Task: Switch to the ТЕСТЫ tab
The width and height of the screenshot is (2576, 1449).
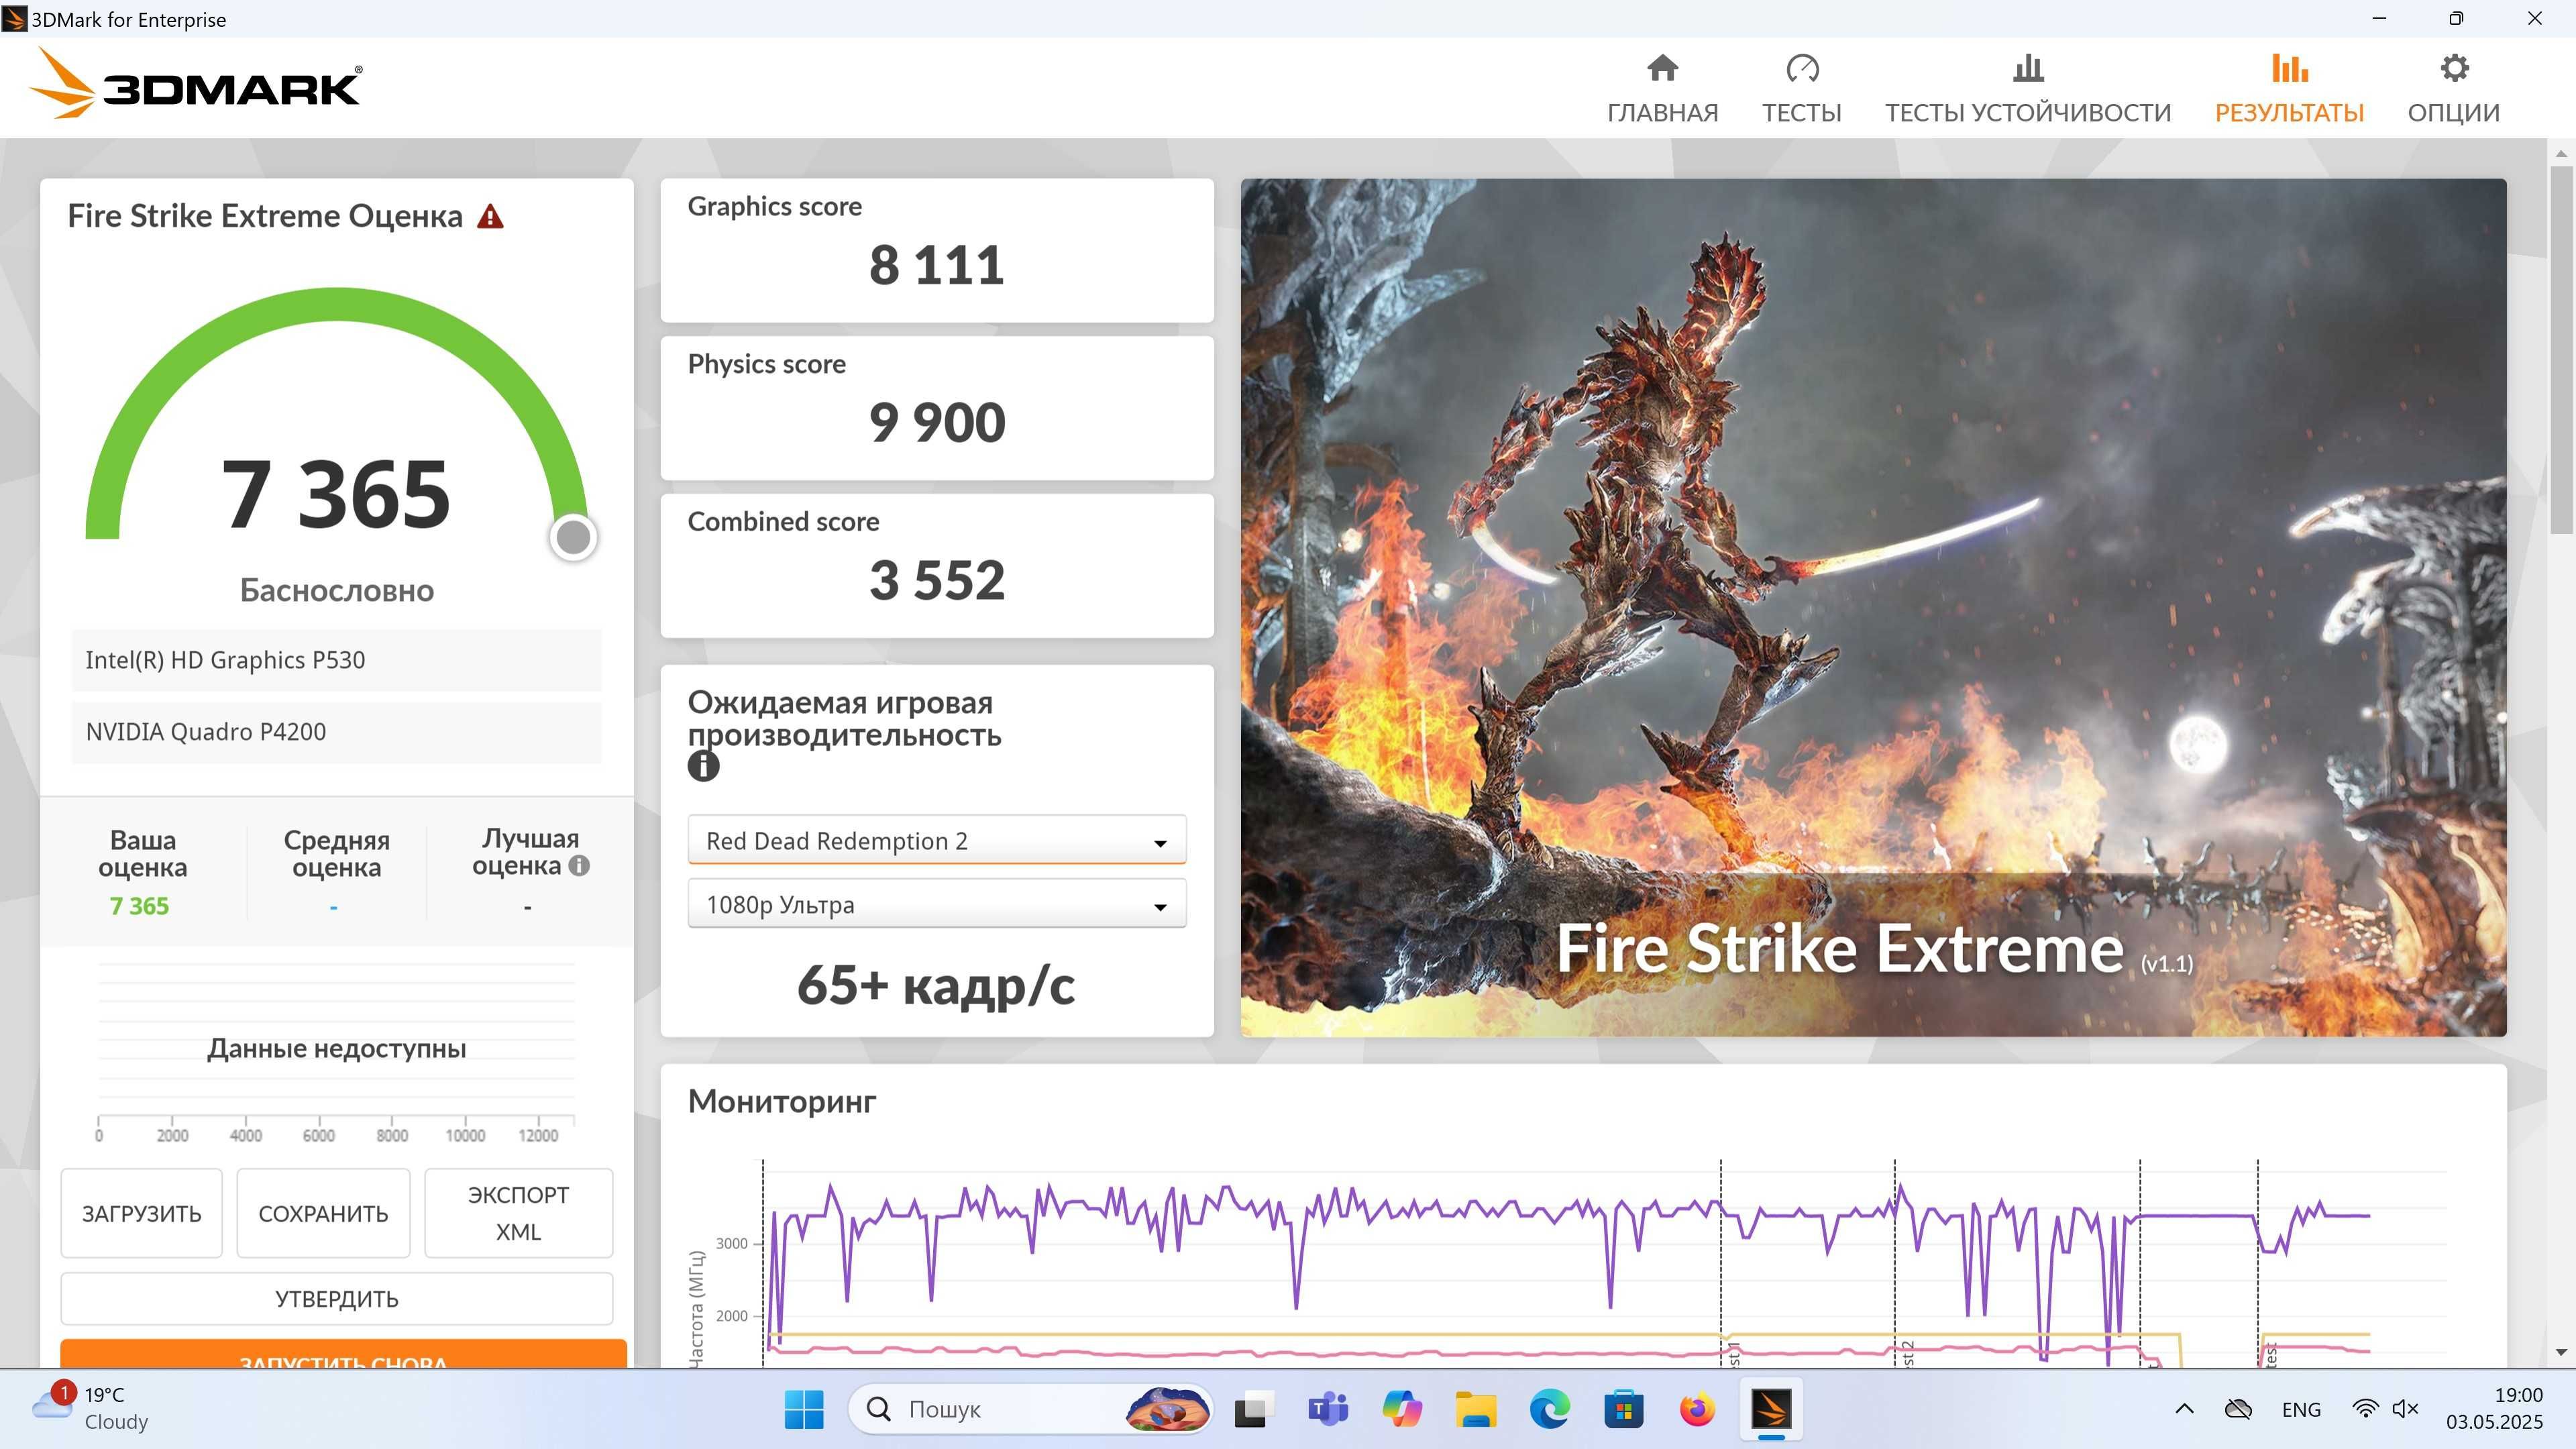Action: tap(1801, 89)
